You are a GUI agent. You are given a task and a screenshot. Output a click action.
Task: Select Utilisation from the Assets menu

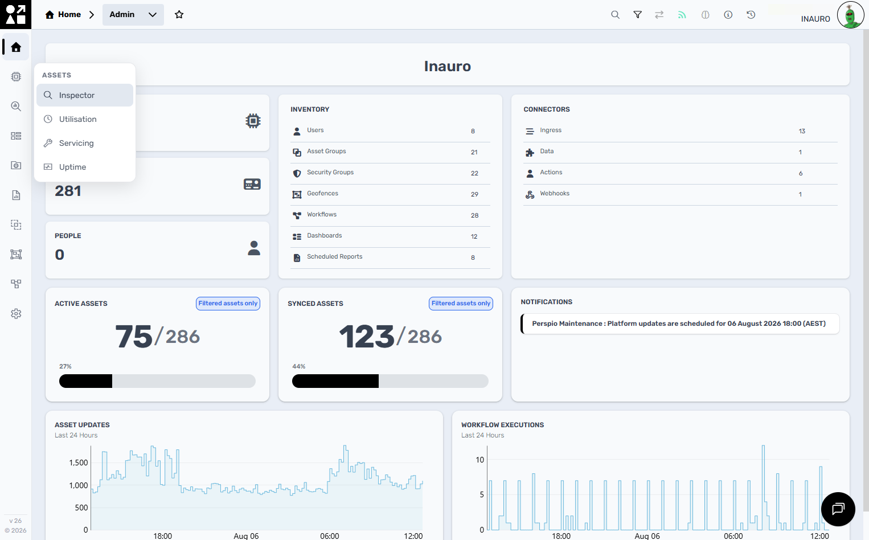click(x=85, y=119)
